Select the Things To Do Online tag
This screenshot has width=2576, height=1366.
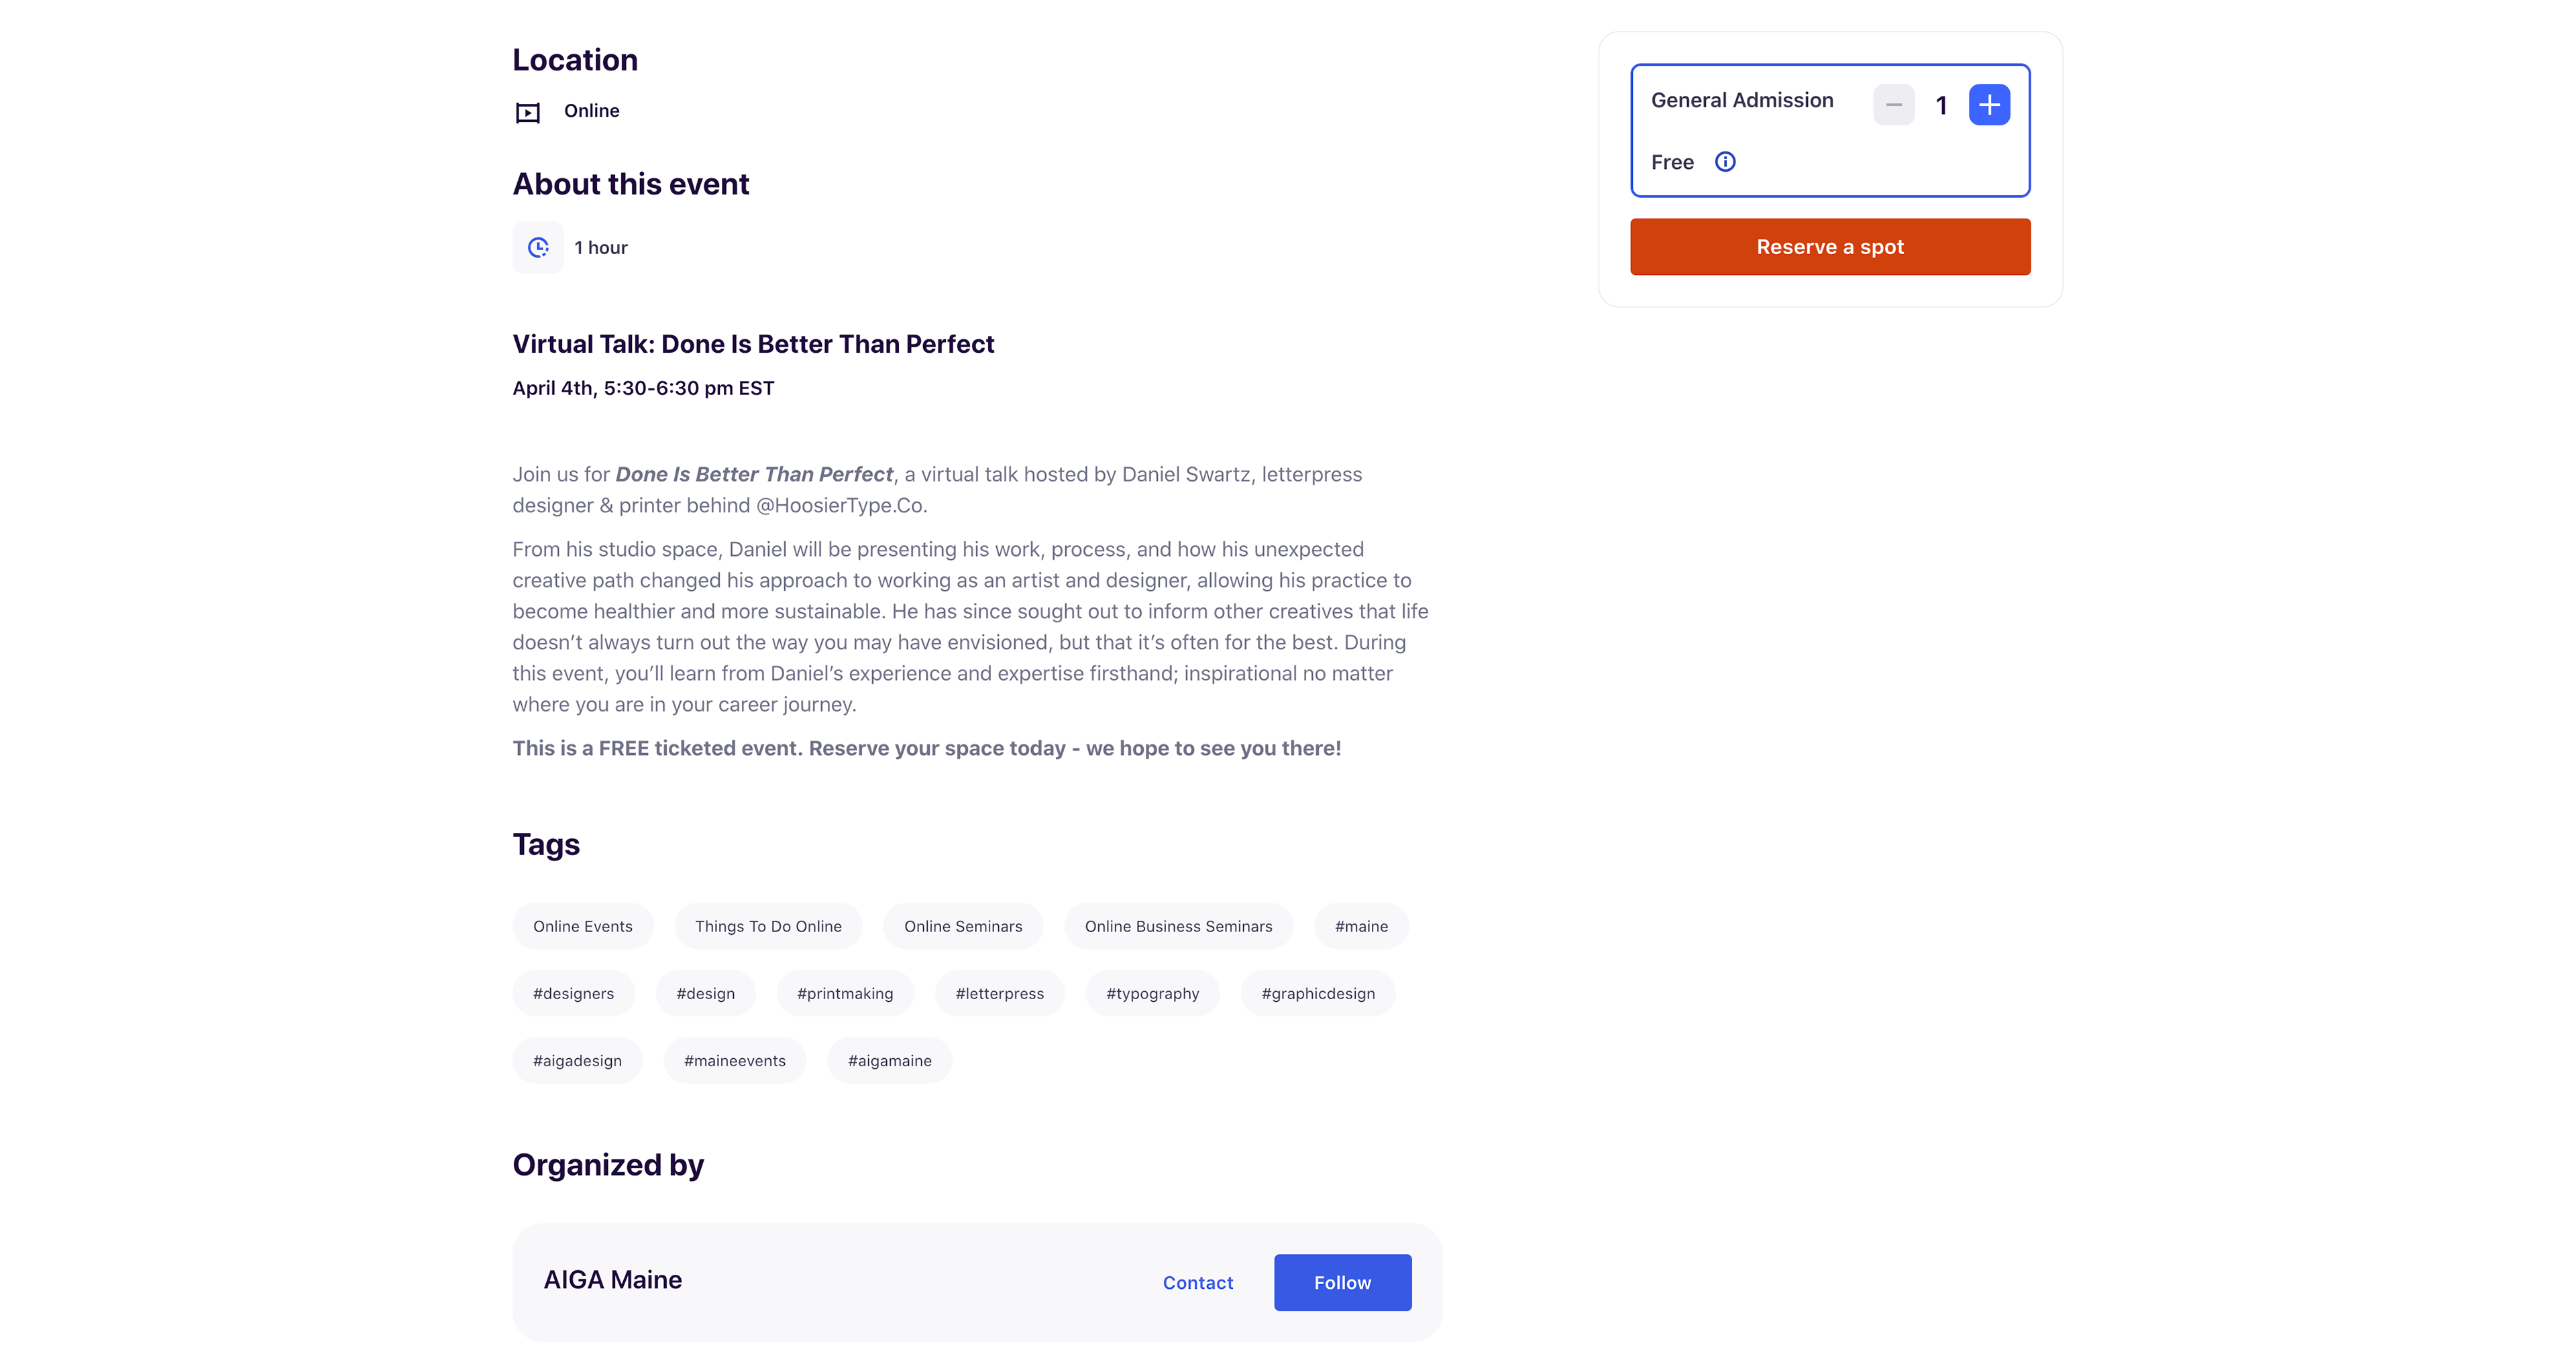click(768, 926)
